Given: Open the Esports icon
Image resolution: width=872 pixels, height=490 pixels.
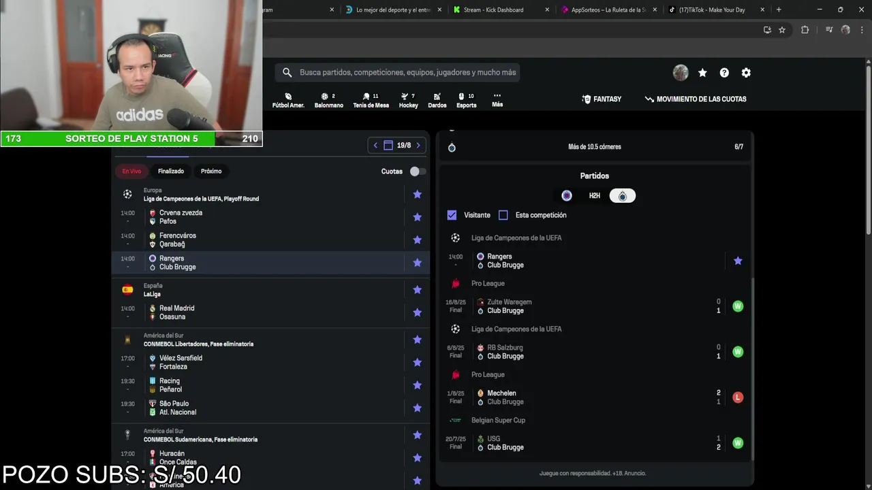Looking at the screenshot, I should [x=466, y=100].
